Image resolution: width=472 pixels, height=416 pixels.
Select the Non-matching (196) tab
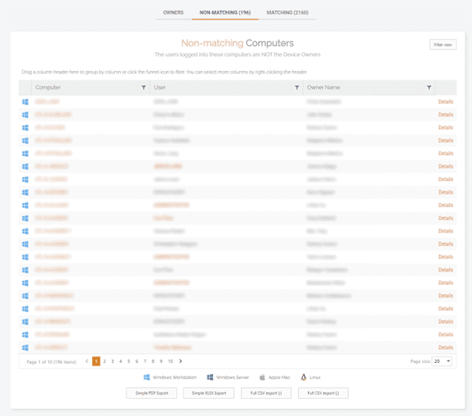point(225,12)
